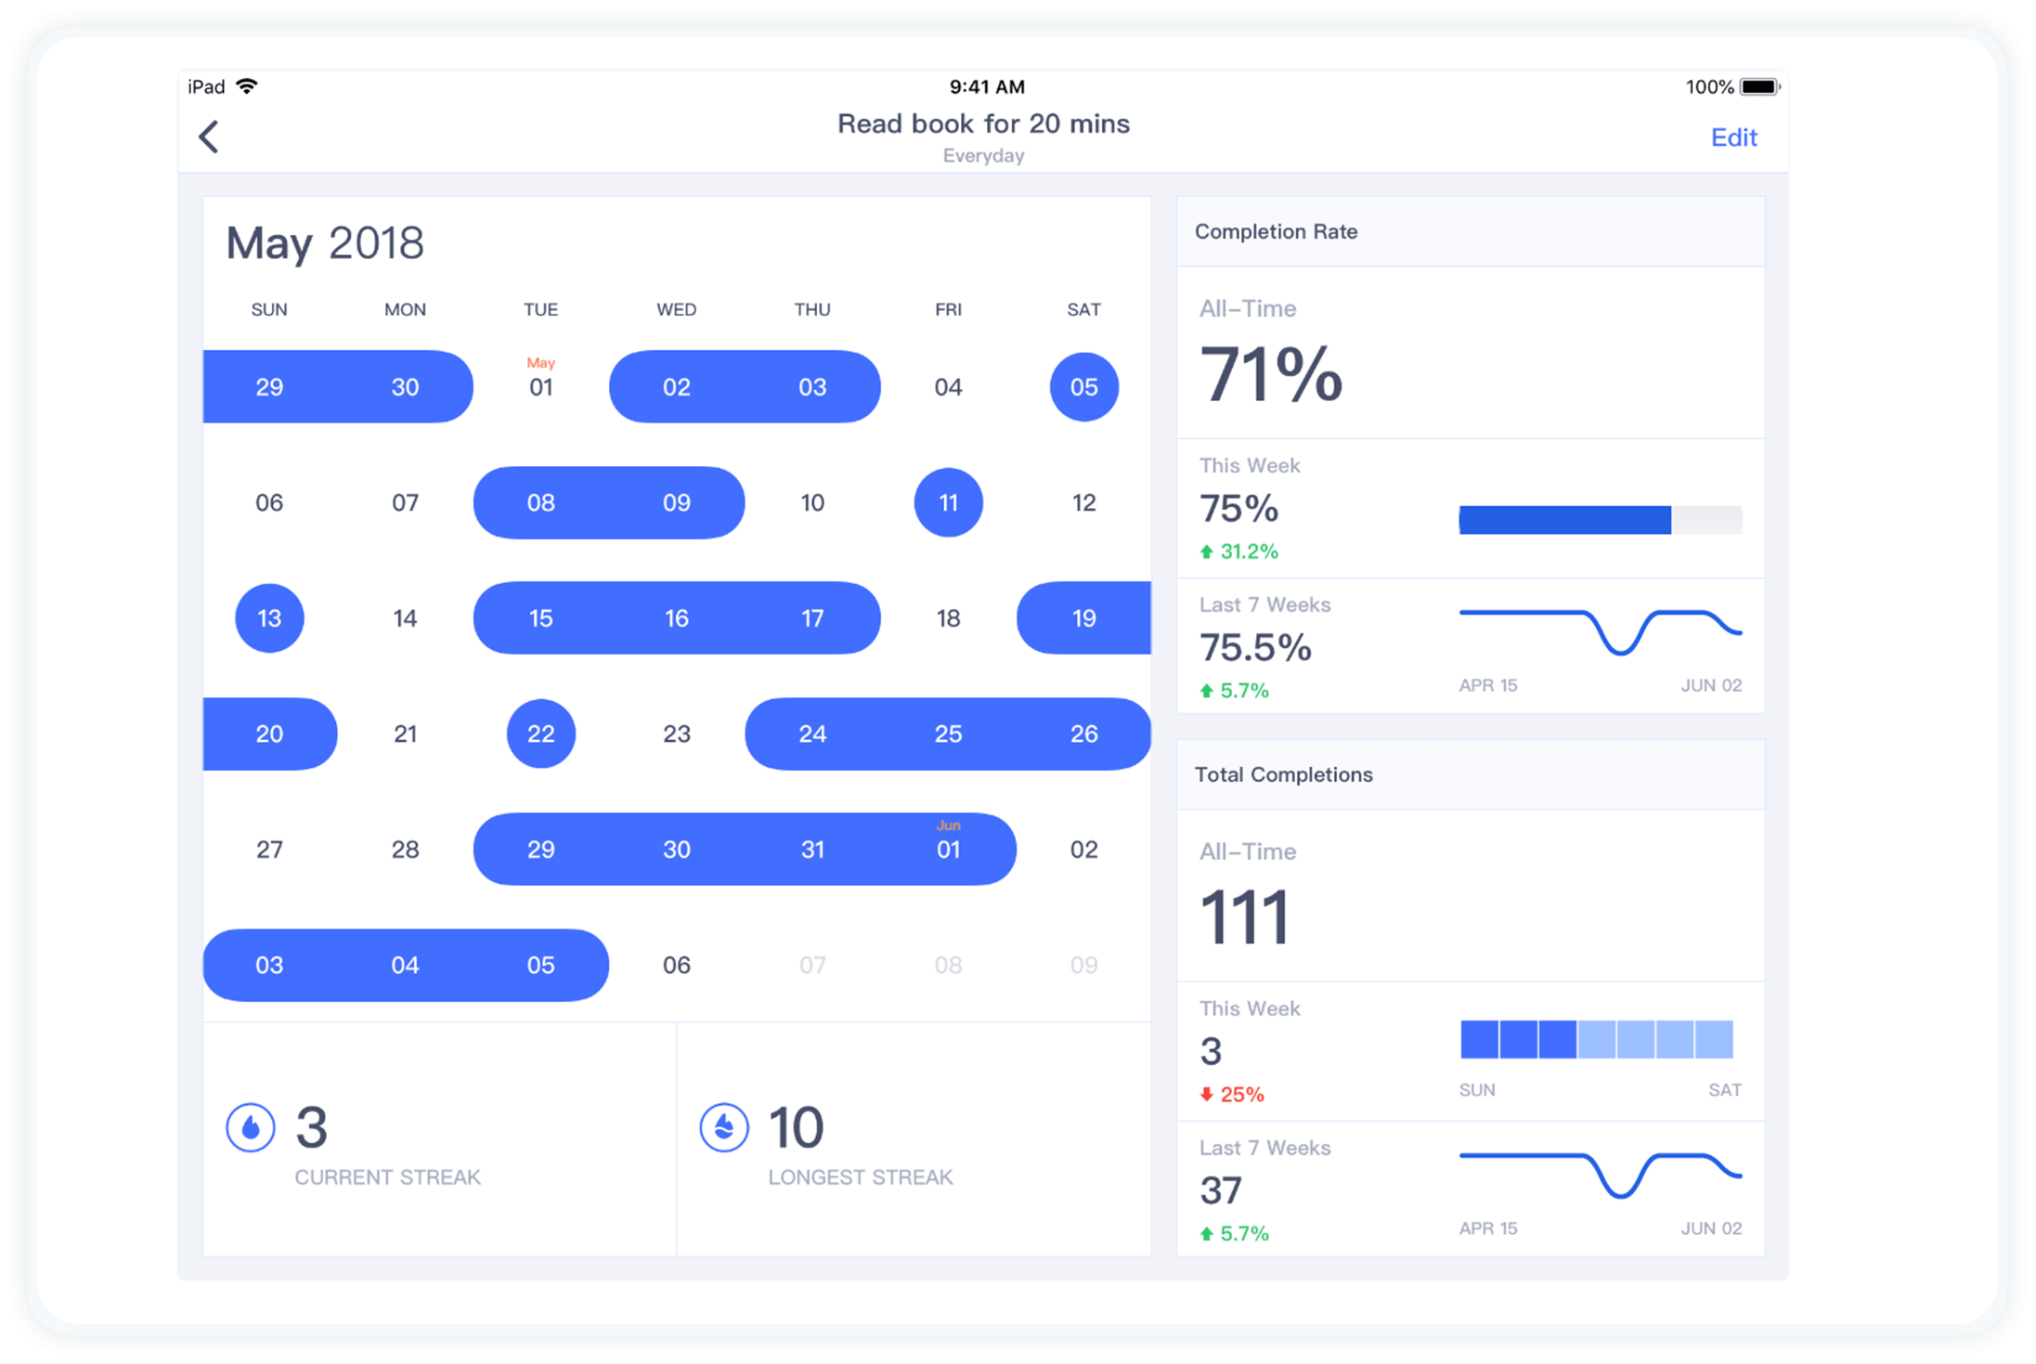Tap the "Everyday" subtitle
Image resolution: width=2036 pixels, height=1364 pixels.
(983, 155)
